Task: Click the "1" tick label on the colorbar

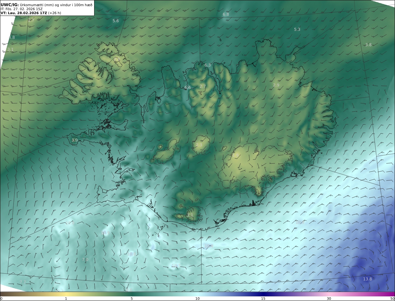Action: pyautogui.click(x=66, y=299)
